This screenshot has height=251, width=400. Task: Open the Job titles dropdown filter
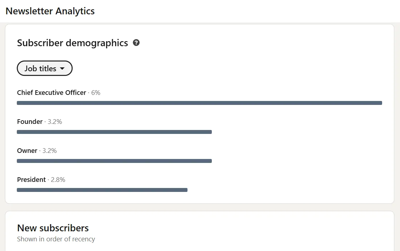point(45,68)
